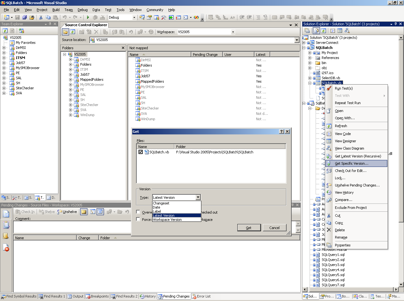Click the Get button in dialog
The height and width of the screenshot is (301, 404).
(x=249, y=228)
